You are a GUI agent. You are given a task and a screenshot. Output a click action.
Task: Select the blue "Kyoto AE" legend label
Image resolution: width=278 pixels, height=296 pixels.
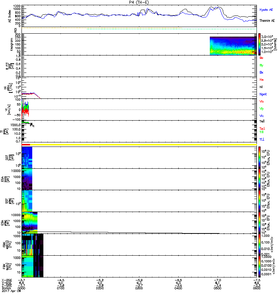tap(266, 10)
